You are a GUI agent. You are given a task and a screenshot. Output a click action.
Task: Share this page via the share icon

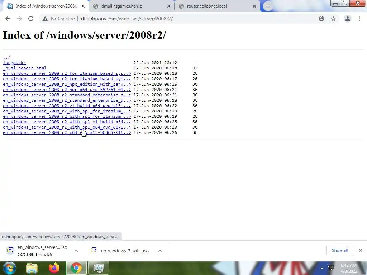[x=321, y=19]
